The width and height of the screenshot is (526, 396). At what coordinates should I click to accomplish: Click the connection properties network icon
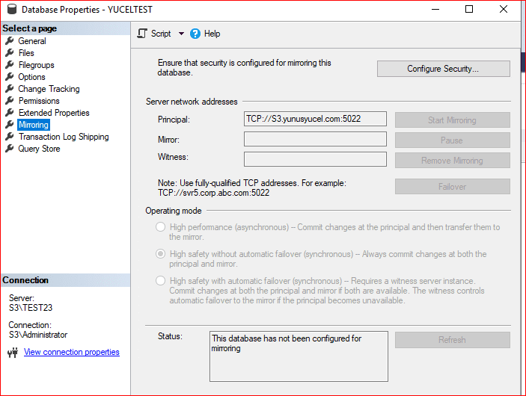[12, 353]
